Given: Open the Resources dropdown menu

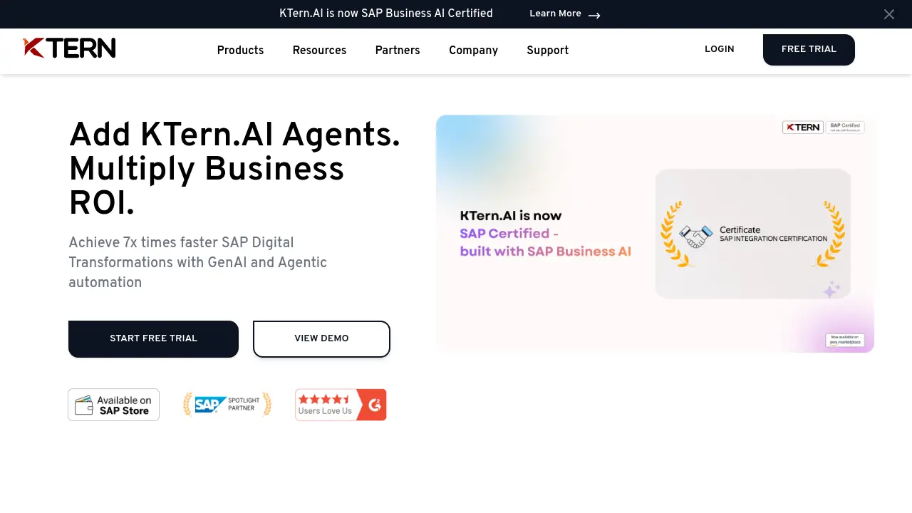Looking at the screenshot, I should point(319,51).
